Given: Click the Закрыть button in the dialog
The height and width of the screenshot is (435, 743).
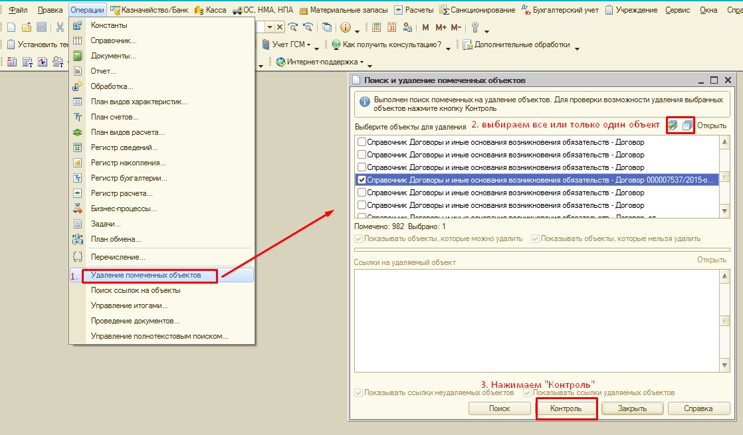Looking at the screenshot, I should 631,409.
